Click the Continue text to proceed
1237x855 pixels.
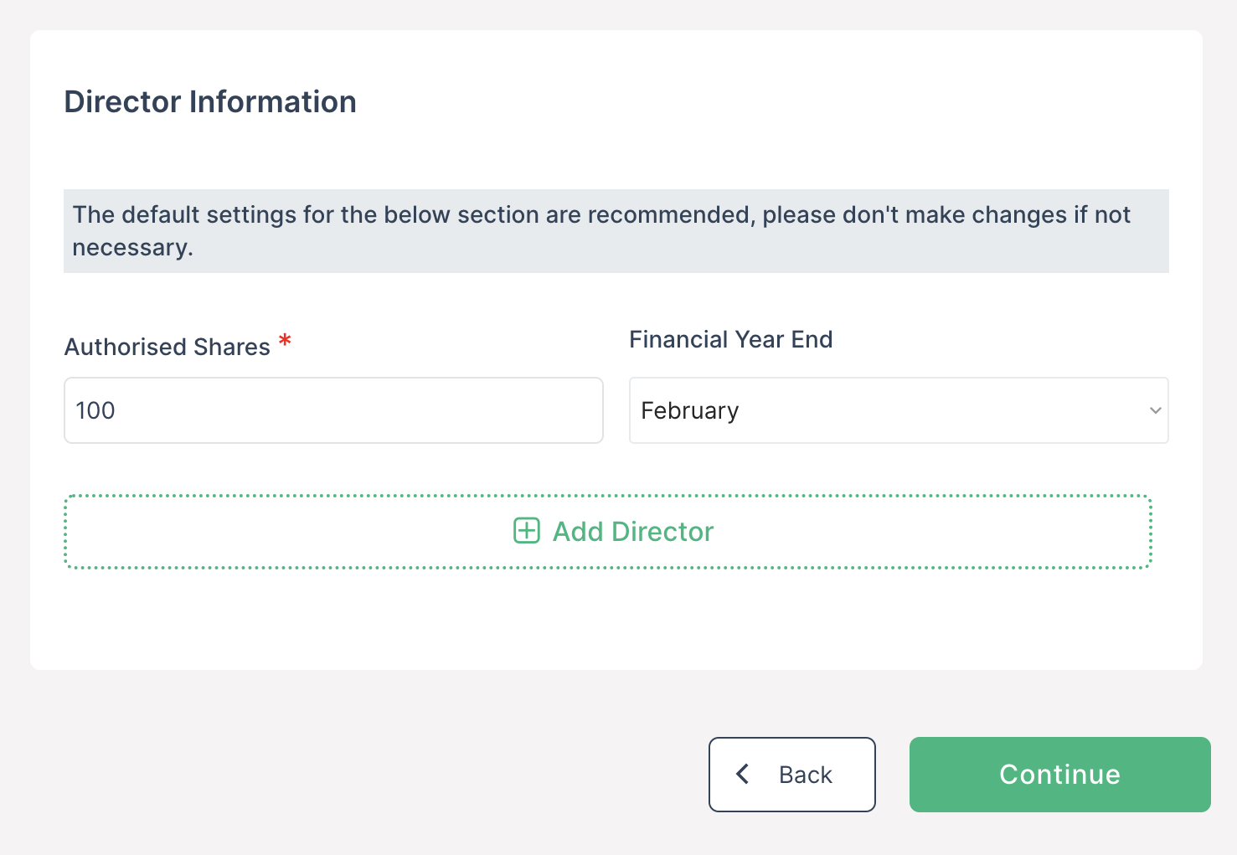click(1059, 775)
